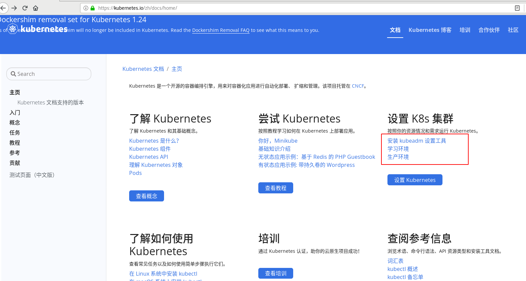Click 设置 K8s 集群 heading
Image resolution: width=526 pixels, height=281 pixels.
point(420,119)
